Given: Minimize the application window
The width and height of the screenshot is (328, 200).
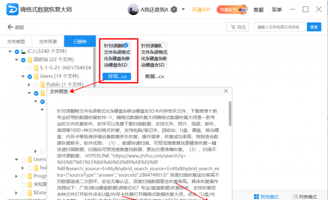Looking at the screenshot, I should [293, 10].
